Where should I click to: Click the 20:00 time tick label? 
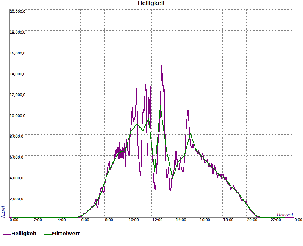252,220
